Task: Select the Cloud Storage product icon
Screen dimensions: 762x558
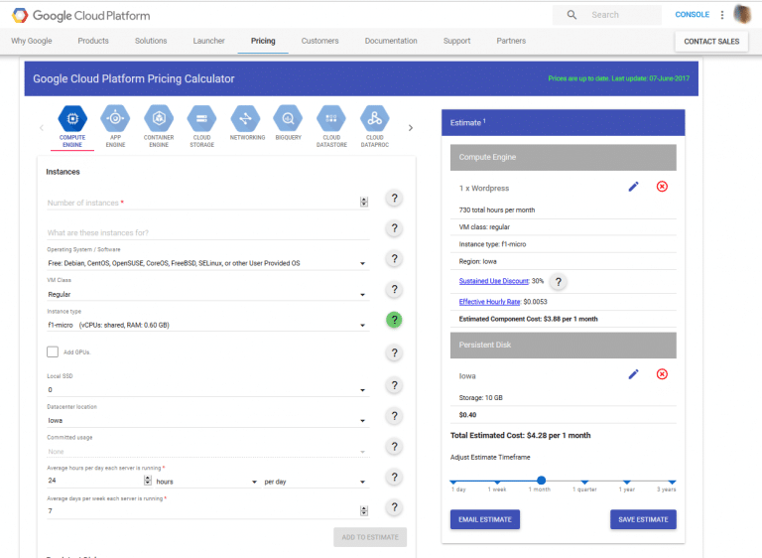Action: (x=201, y=119)
